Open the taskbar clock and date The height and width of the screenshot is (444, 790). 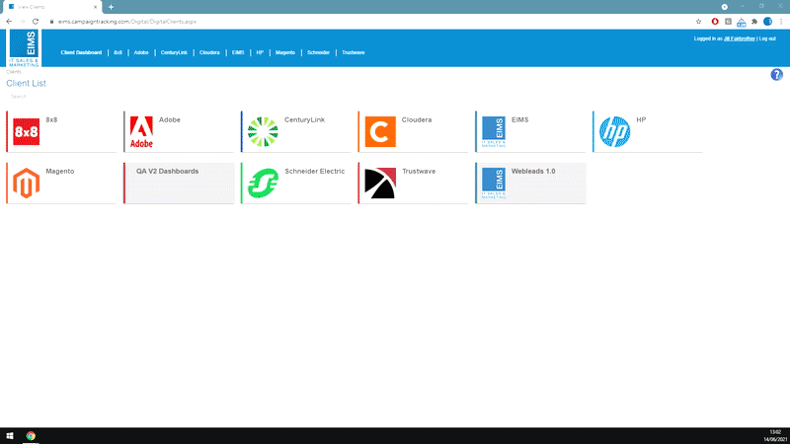click(x=775, y=436)
